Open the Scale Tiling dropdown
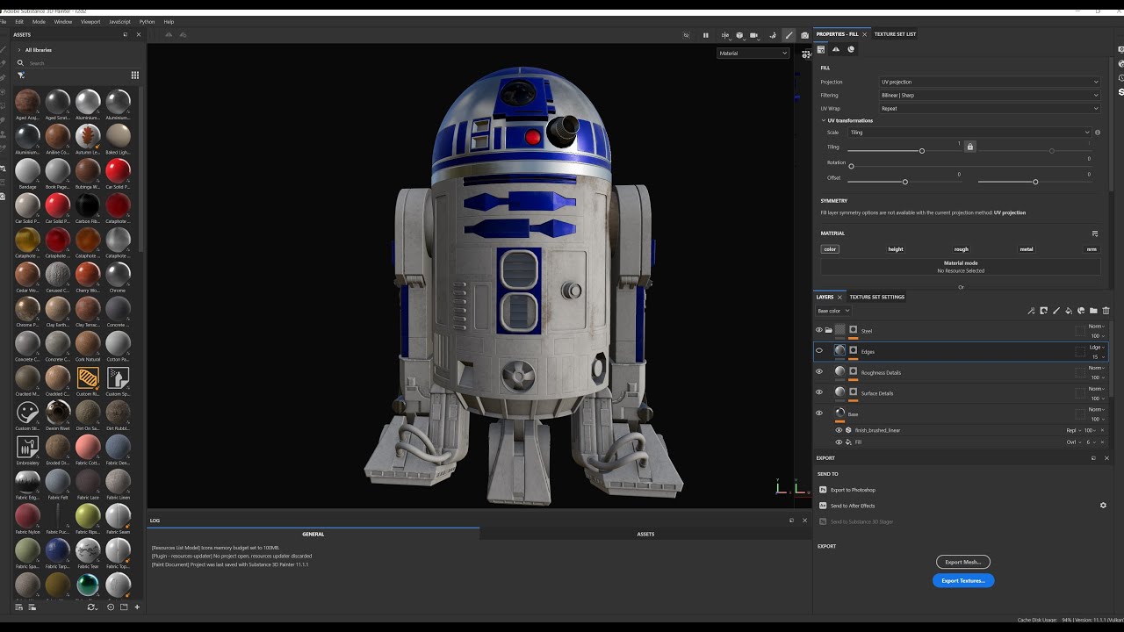This screenshot has width=1124, height=632. (x=969, y=133)
